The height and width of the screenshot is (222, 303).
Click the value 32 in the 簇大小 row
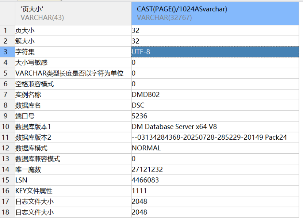pyautogui.click(x=215, y=41)
